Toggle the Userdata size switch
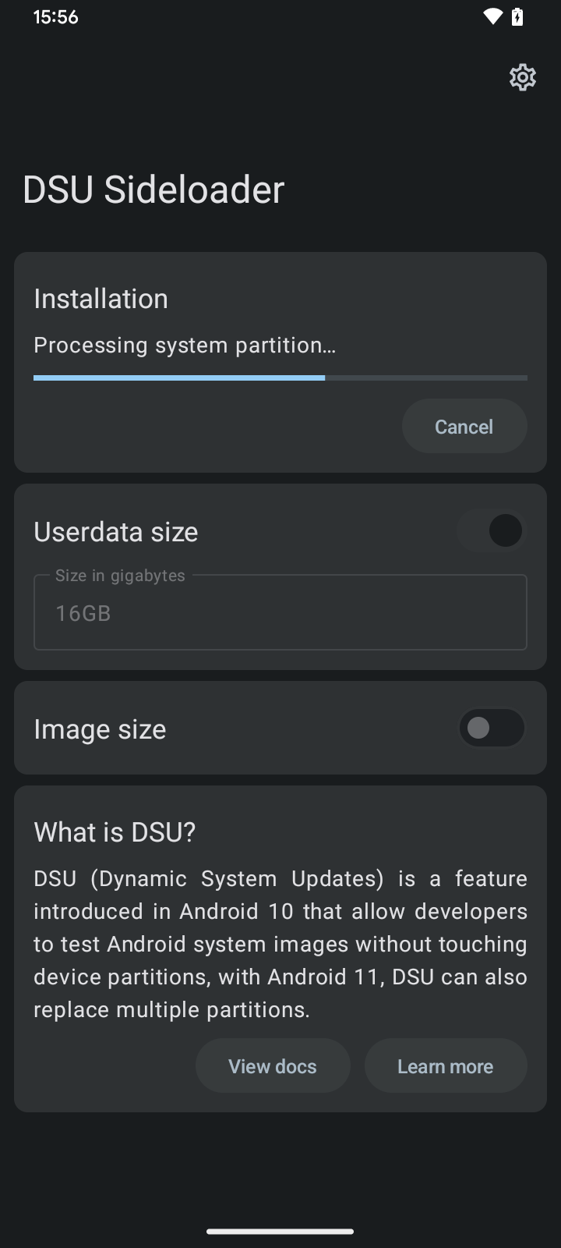 492,531
